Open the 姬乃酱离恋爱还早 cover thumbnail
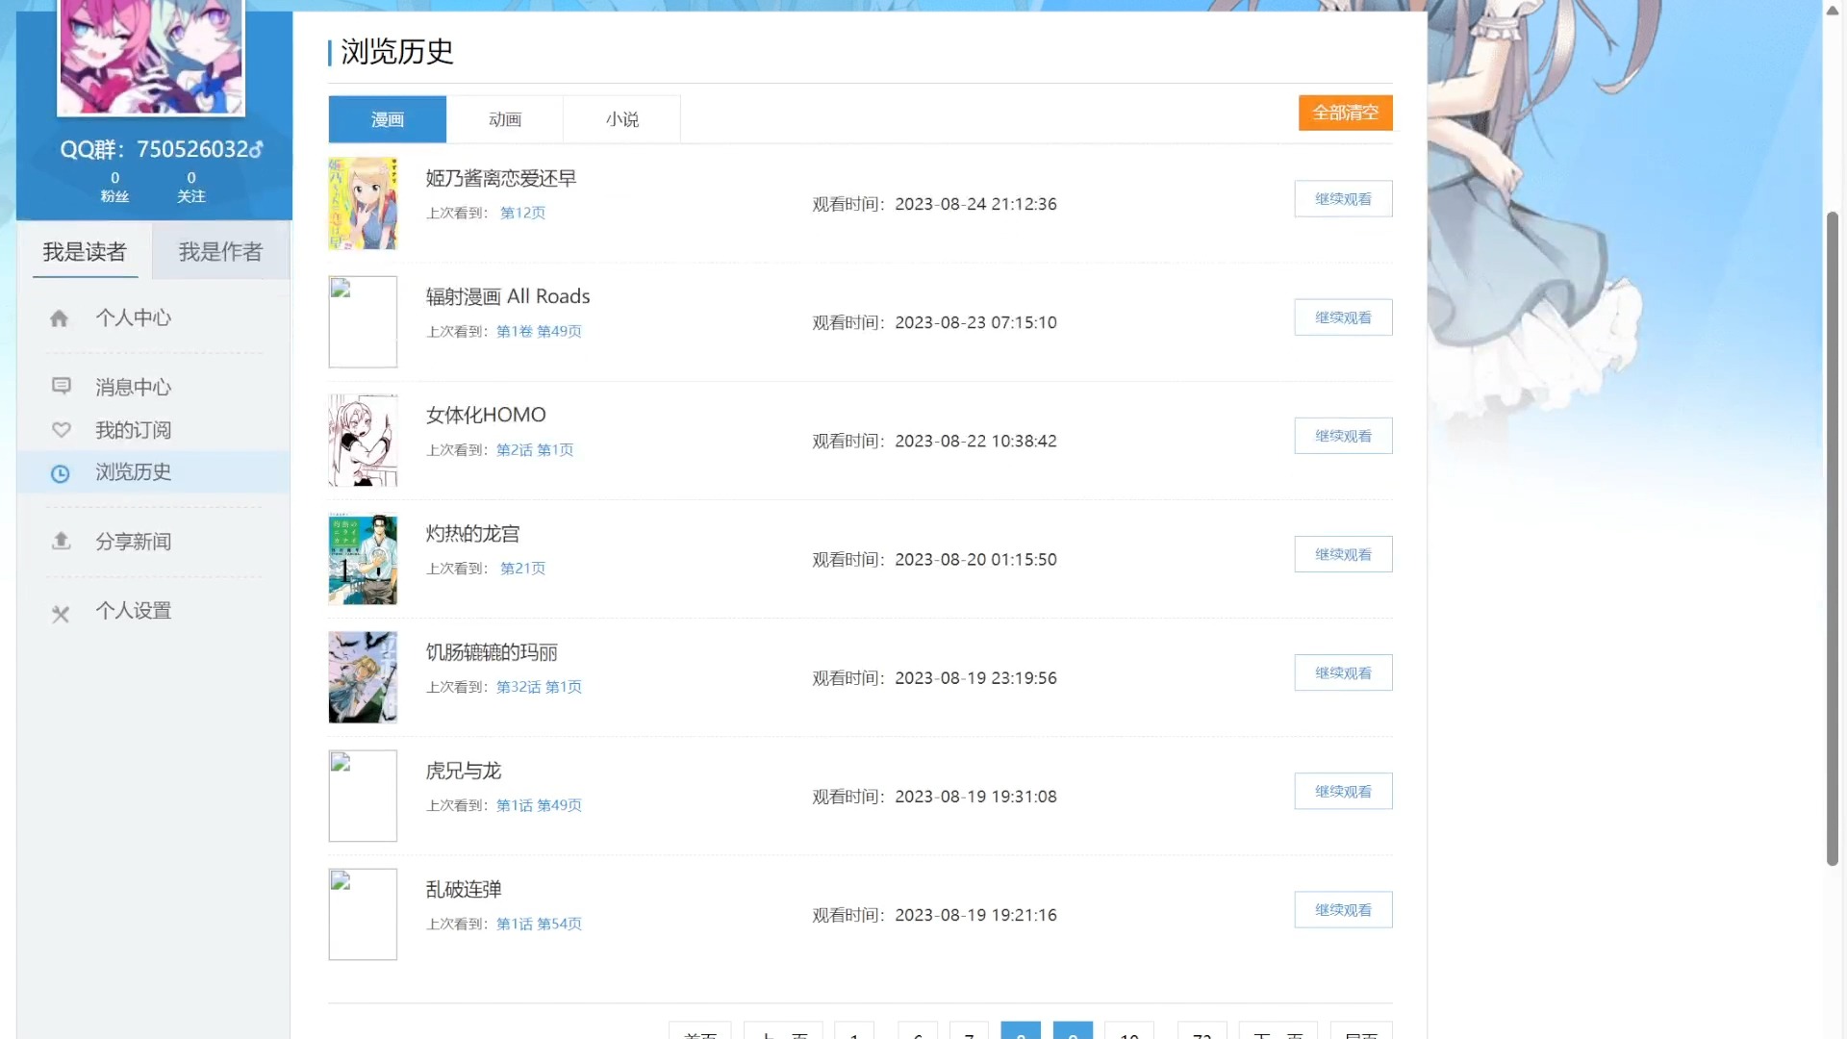Image resolution: width=1847 pixels, height=1039 pixels. coord(363,203)
